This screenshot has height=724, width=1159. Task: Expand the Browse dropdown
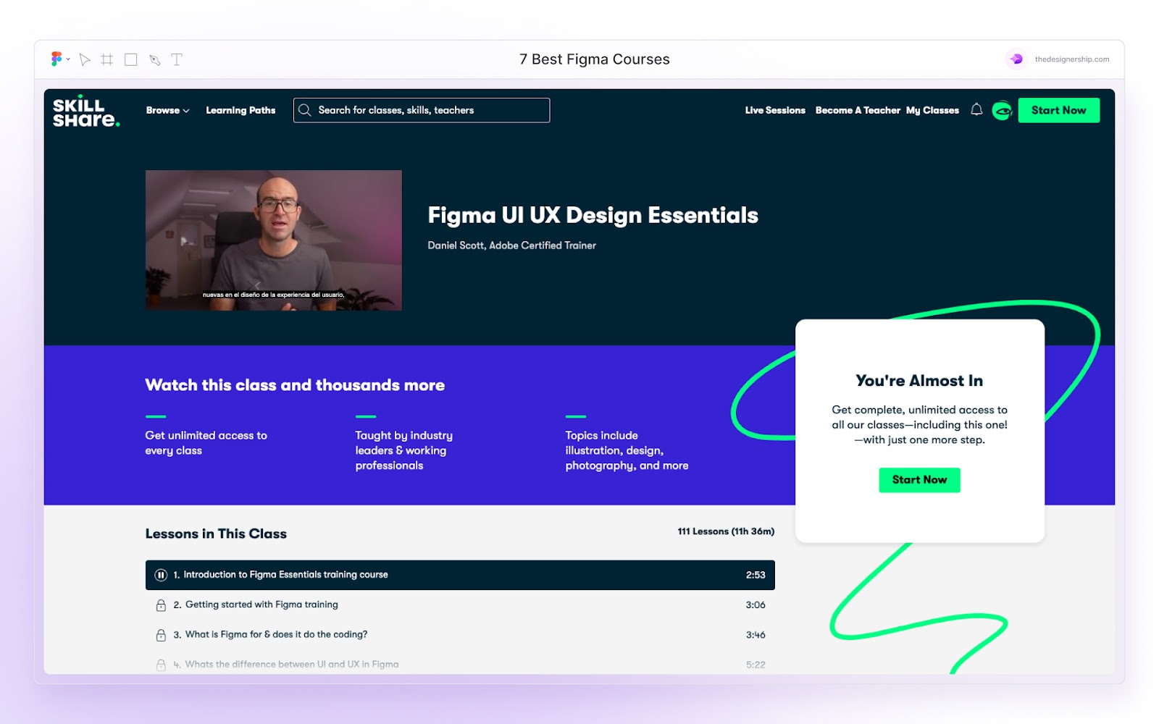click(x=167, y=110)
